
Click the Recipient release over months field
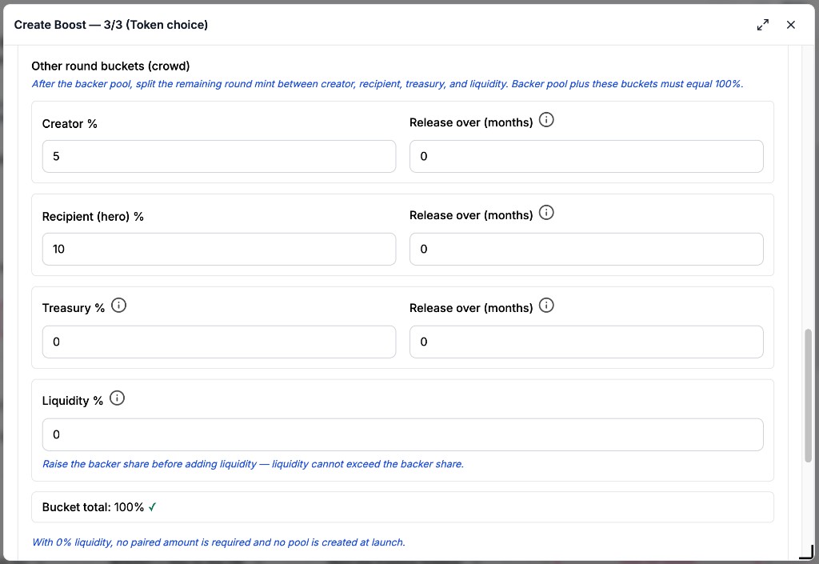point(586,249)
